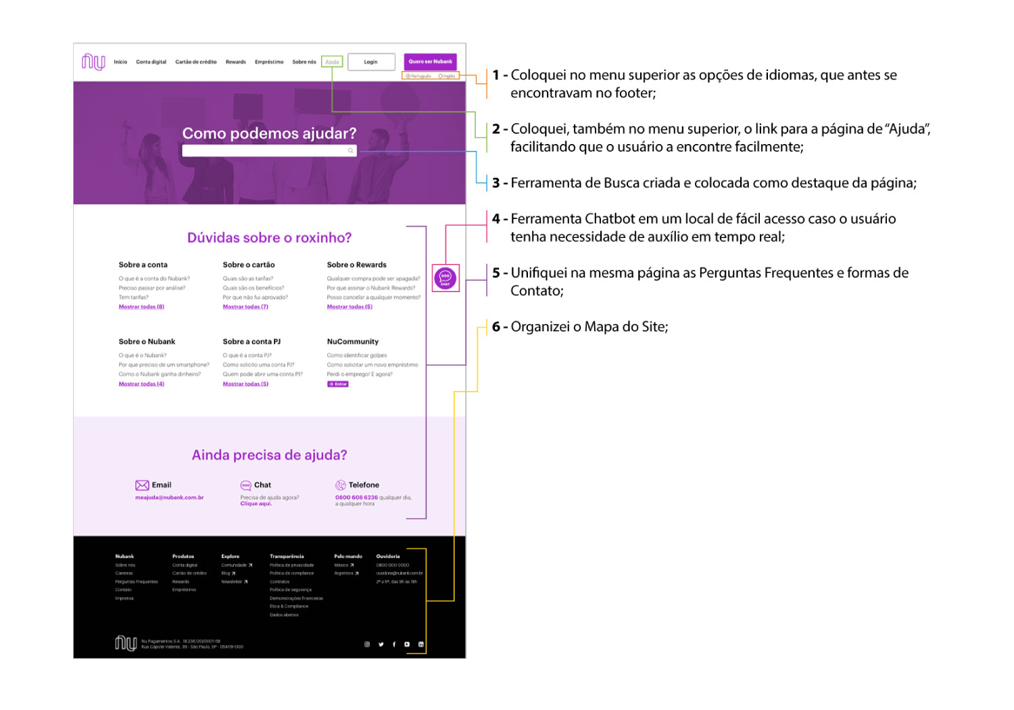This screenshot has height=710, width=1014.
Task: Open Contato link in the footer
Action: pos(124,590)
